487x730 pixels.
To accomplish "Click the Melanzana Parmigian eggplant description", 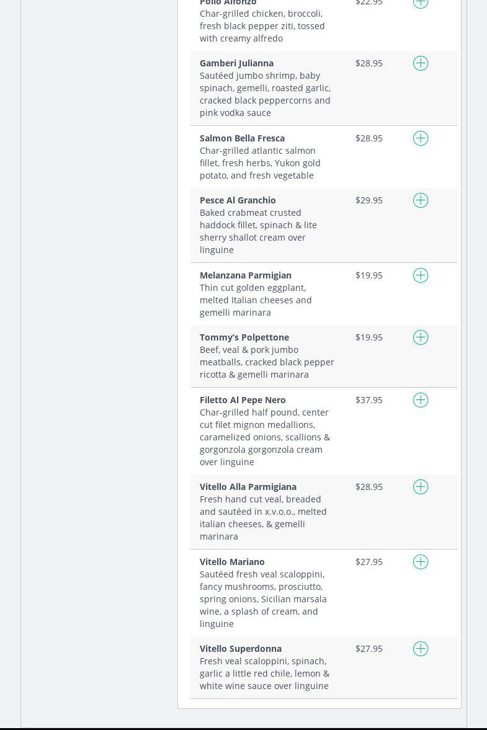I will point(256,300).
